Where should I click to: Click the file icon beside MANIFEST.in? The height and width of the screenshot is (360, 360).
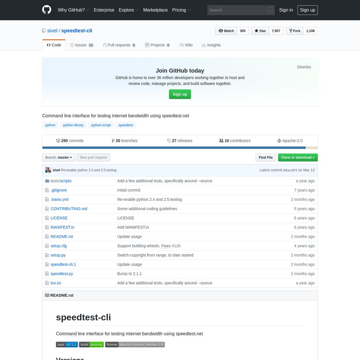pyautogui.click(x=47, y=227)
